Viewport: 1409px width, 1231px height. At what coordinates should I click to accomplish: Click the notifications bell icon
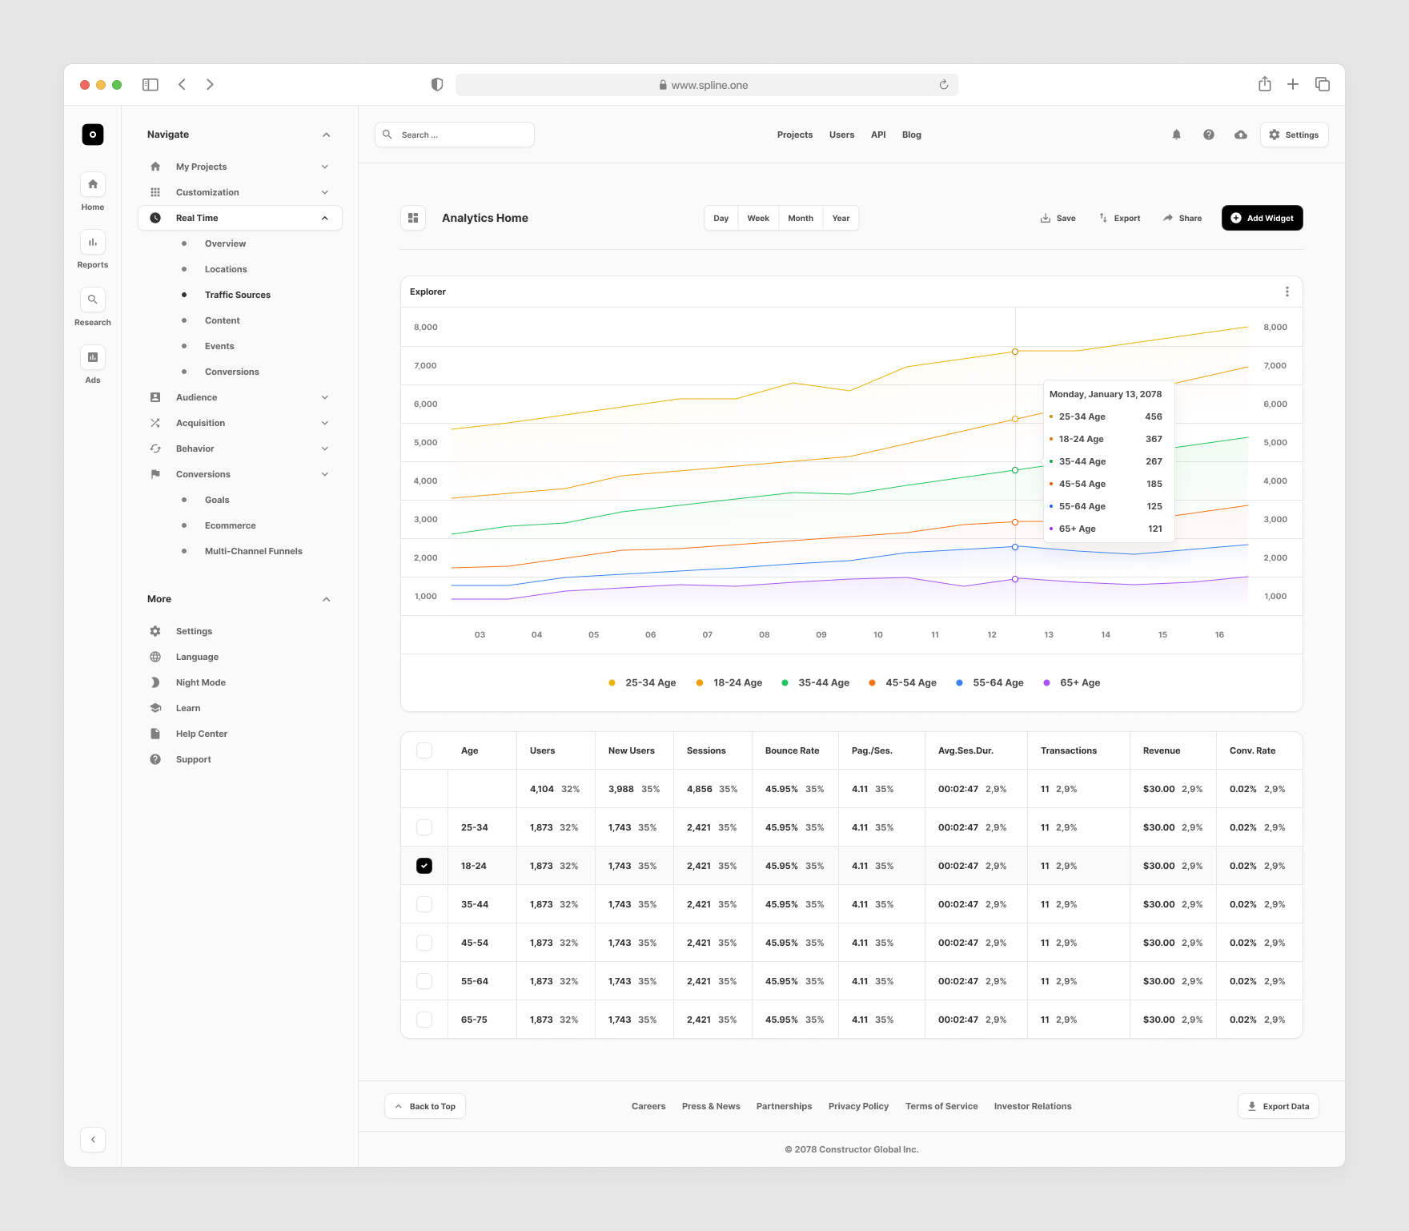point(1177,135)
